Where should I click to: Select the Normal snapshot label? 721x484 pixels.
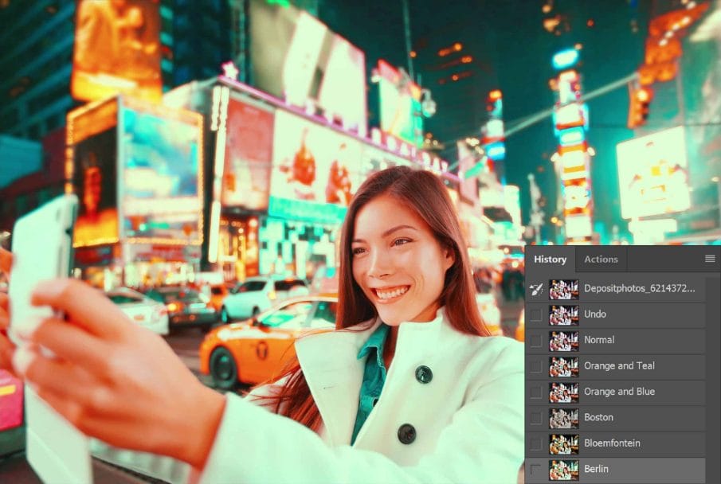pyautogui.click(x=599, y=340)
